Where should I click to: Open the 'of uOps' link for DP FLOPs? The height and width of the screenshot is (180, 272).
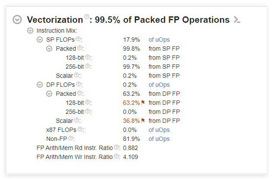point(159,85)
